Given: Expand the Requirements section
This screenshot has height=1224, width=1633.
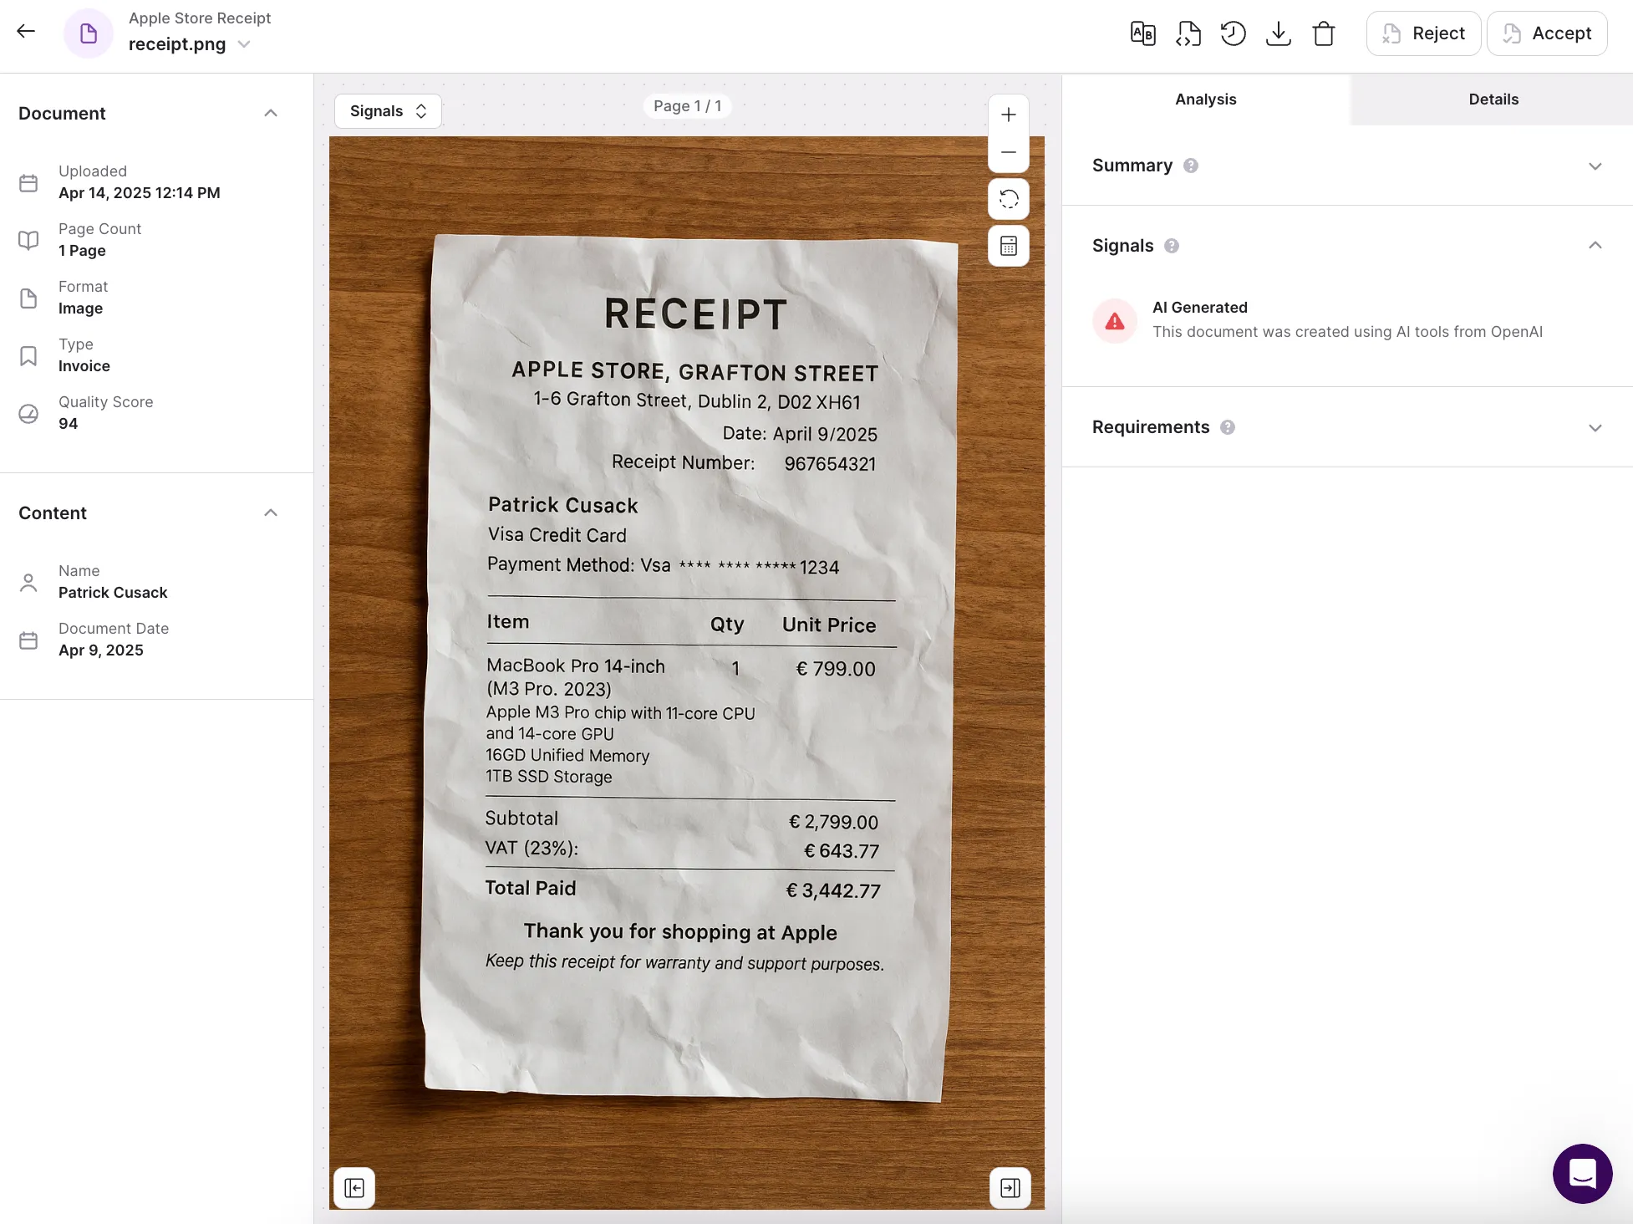Looking at the screenshot, I should [1595, 427].
